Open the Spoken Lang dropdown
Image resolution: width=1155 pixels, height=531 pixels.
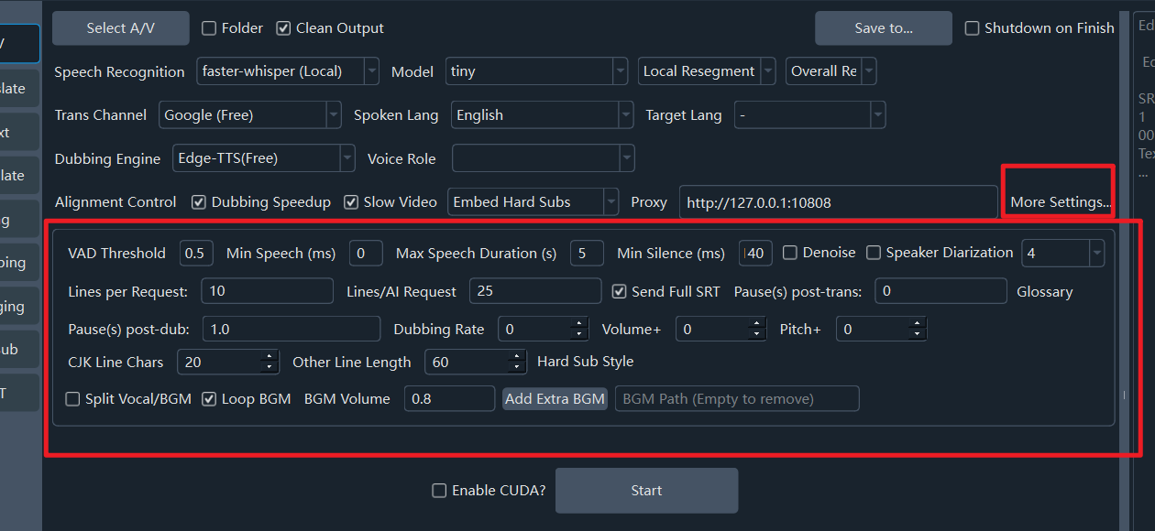point(626,115)
